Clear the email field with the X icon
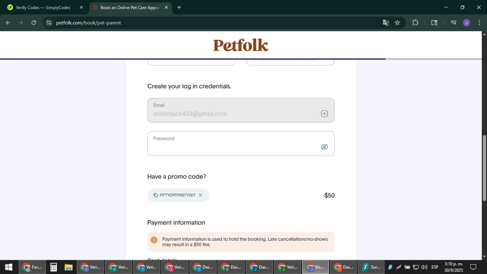This screenshot has width=487, height=274. pos(324,113)
